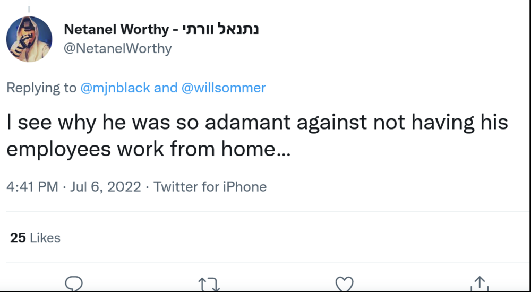This screenshot has height=292, width=531.
Task: Click the 4:41 PM timestamp
Action: (x=31, y=187)
